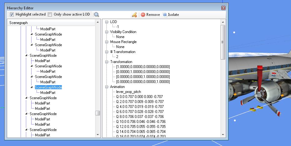The width and height of the screenshot is (291, 146).
Task: Click scroll-up arrow of Scenegraph tree
Action: click(98, 22)
